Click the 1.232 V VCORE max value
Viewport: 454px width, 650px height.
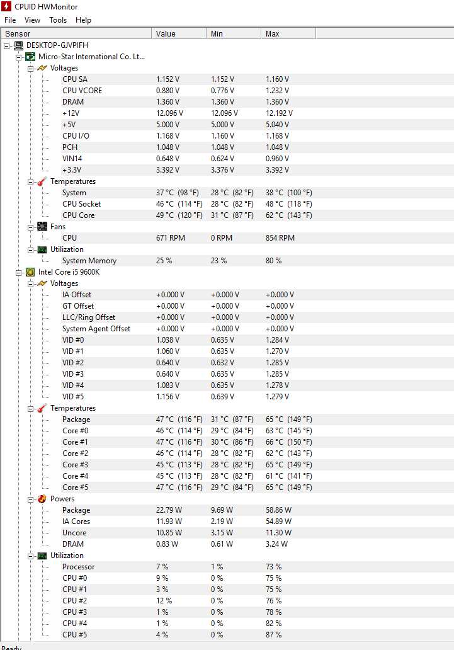tap(278, 91)
